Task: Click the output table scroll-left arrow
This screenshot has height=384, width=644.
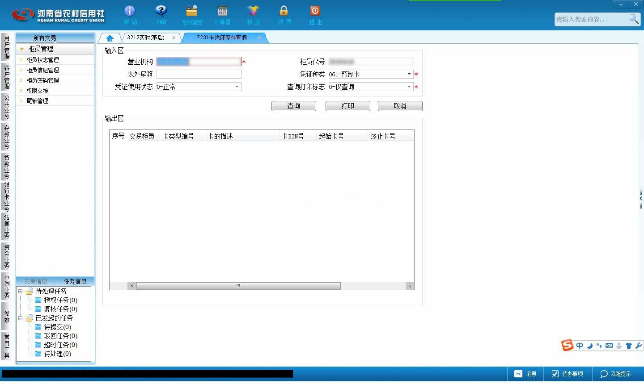Action: pos(131,286)
